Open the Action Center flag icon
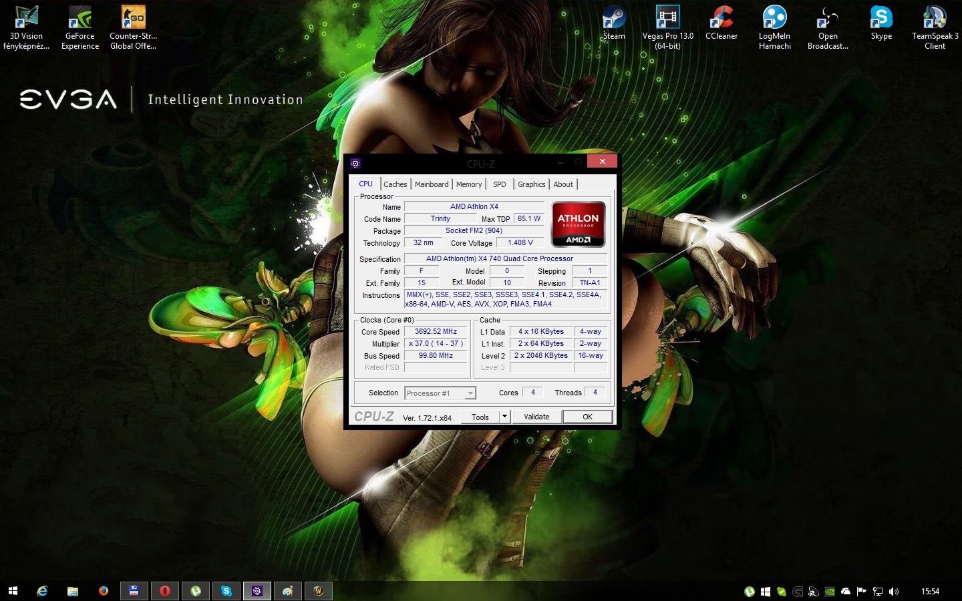The height and width of the screenshot is (601, 962). click(x=862, y=591)
